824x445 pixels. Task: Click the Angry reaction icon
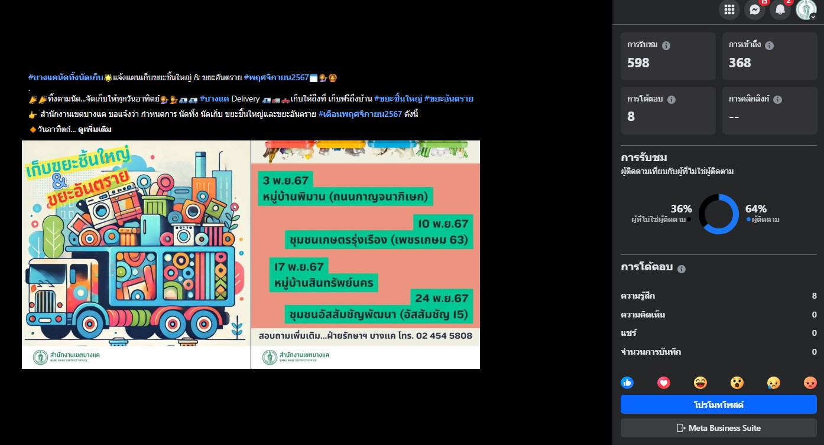(x=810, y=382)
